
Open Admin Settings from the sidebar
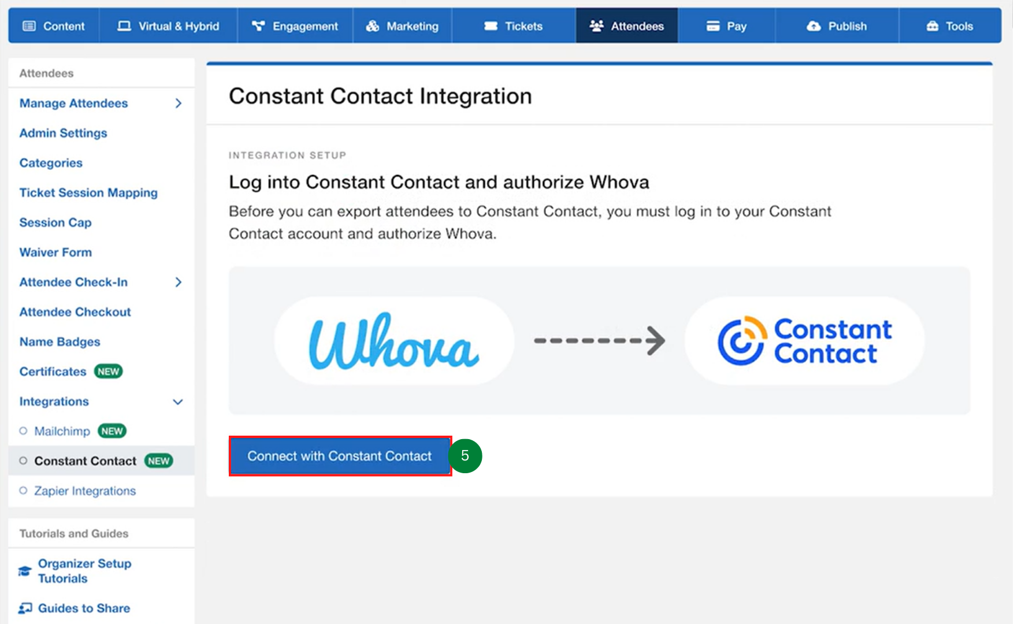(62, 133)
